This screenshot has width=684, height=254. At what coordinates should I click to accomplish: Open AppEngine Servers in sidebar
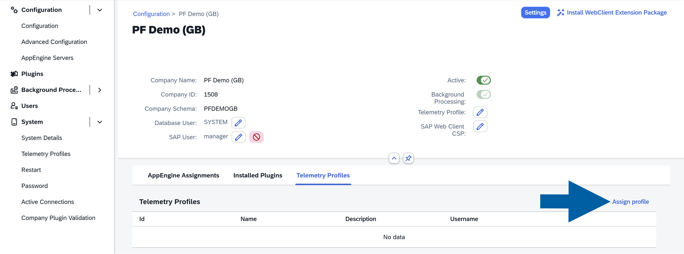47,58
